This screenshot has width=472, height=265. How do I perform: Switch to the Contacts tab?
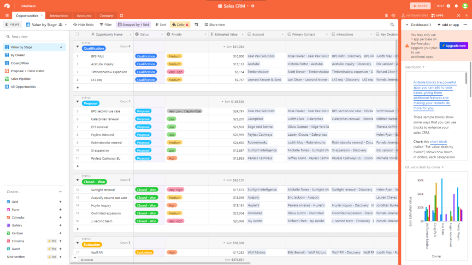(x=106, y=16)
